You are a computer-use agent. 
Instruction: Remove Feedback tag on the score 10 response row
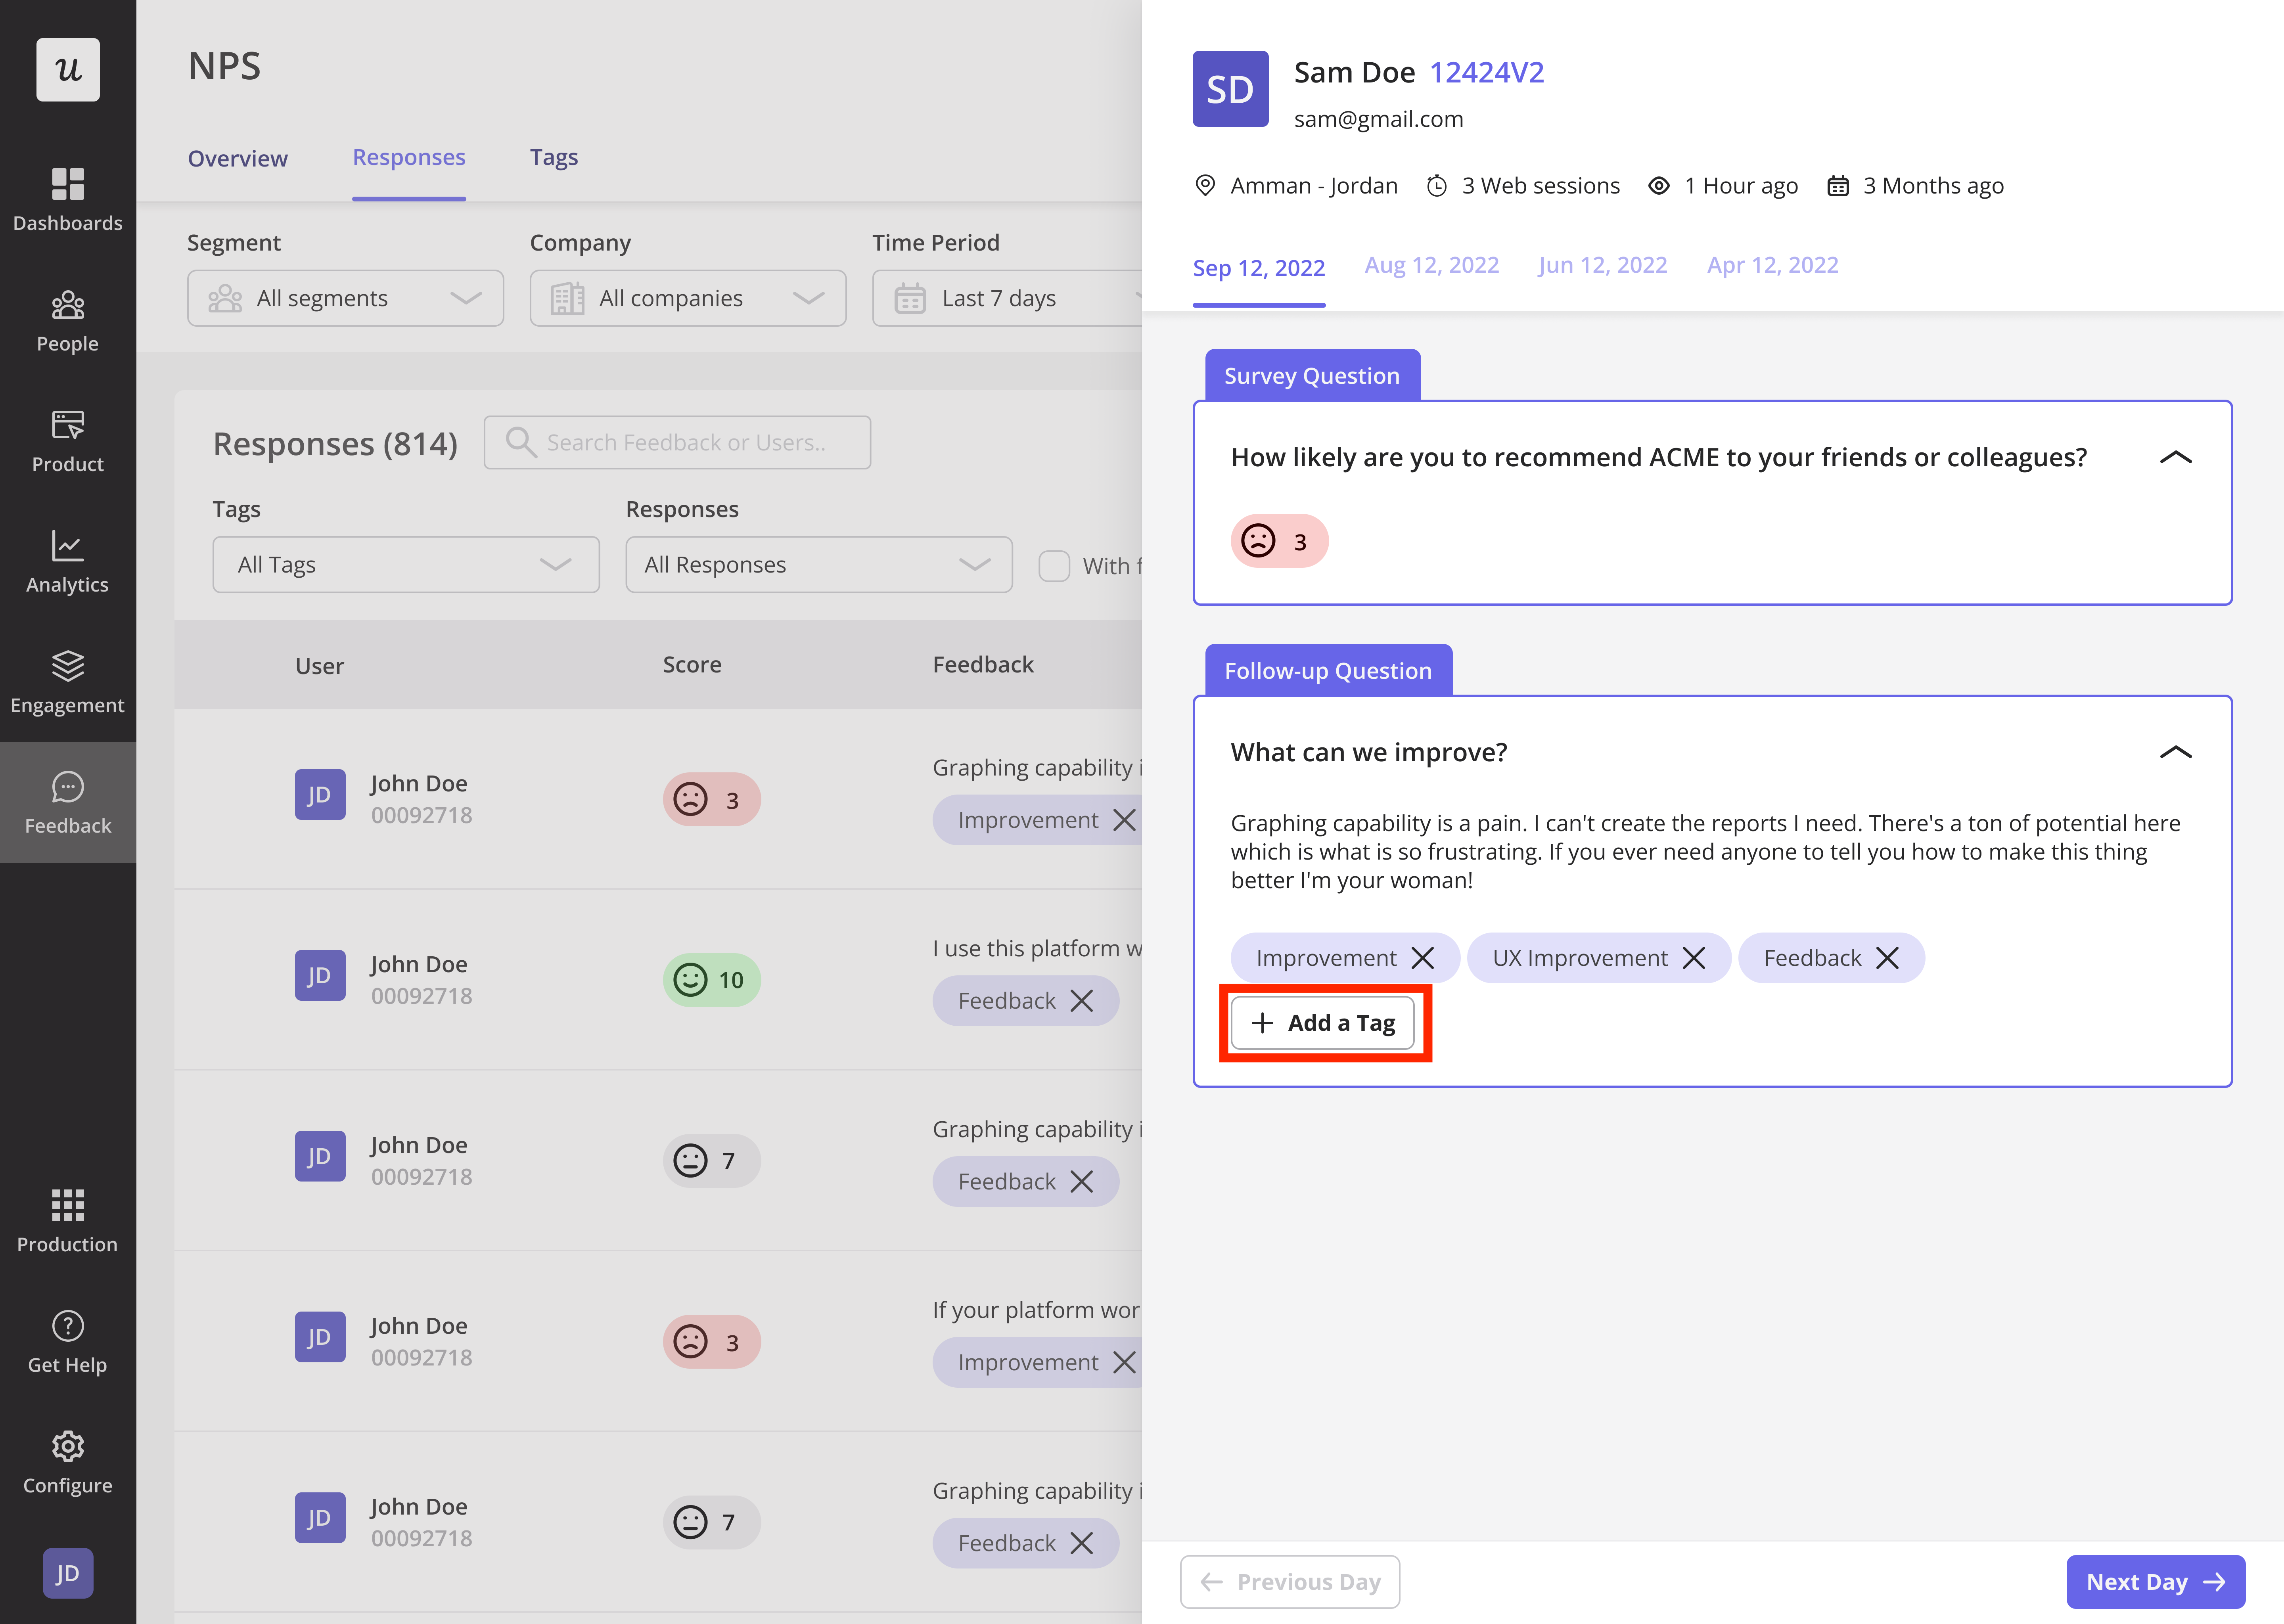1082,1001
